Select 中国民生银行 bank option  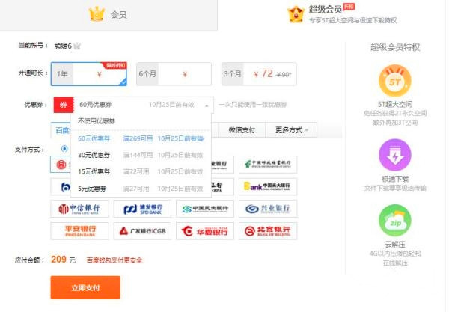pos(205,209)
